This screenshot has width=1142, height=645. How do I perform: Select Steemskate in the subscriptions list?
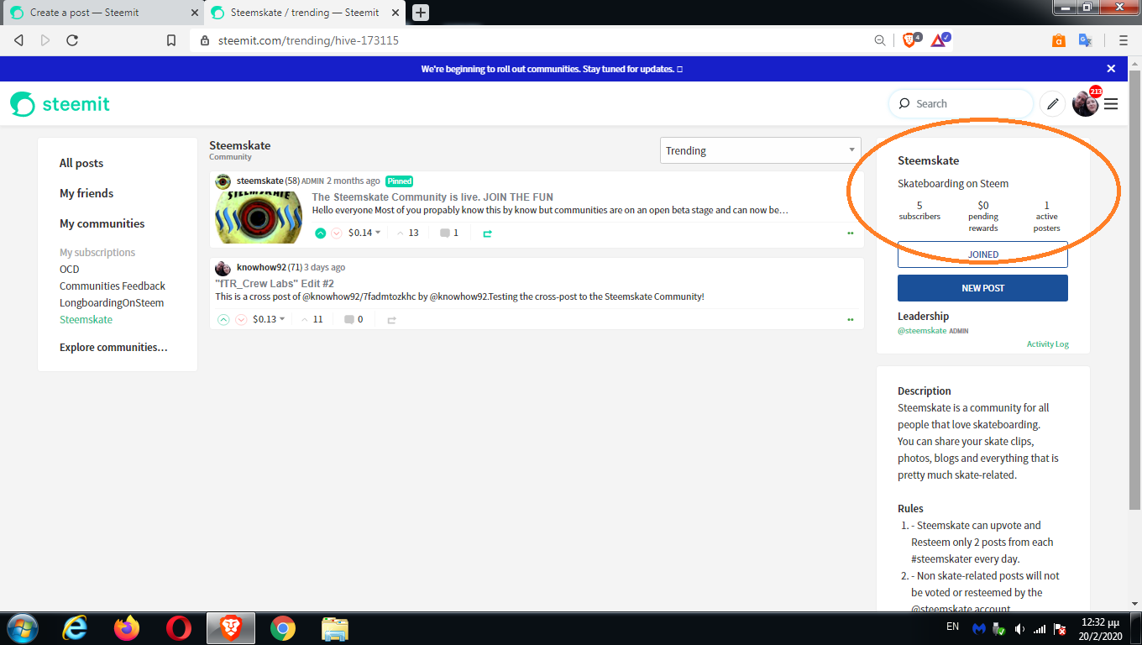tap(86, 319)
